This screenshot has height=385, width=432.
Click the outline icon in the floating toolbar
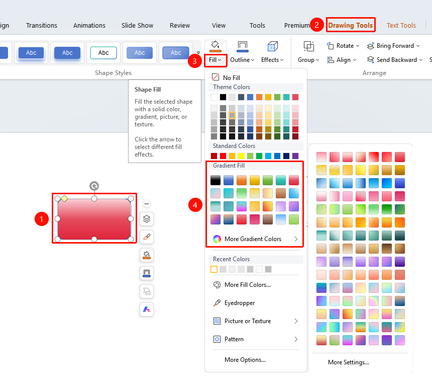click(x=147, y=273)
